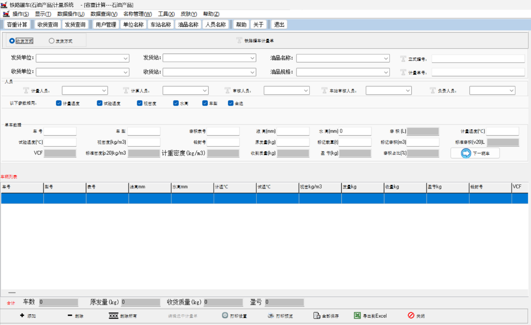Viewport: 531px width, 325px height.
Task: Expand the 计量人员 dropdown
Action: click(x=104, y=90)
